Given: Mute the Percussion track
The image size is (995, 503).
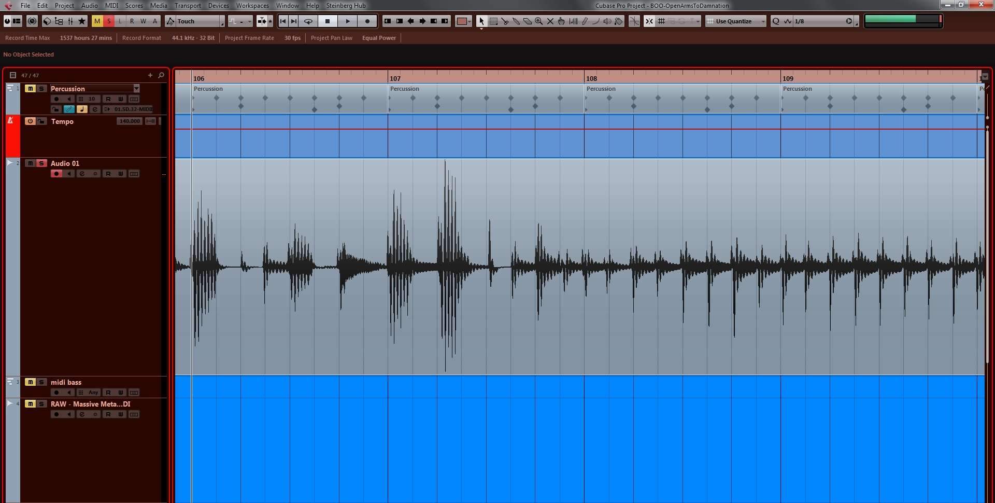Looking at the screenshot, I should pos(31,89).
